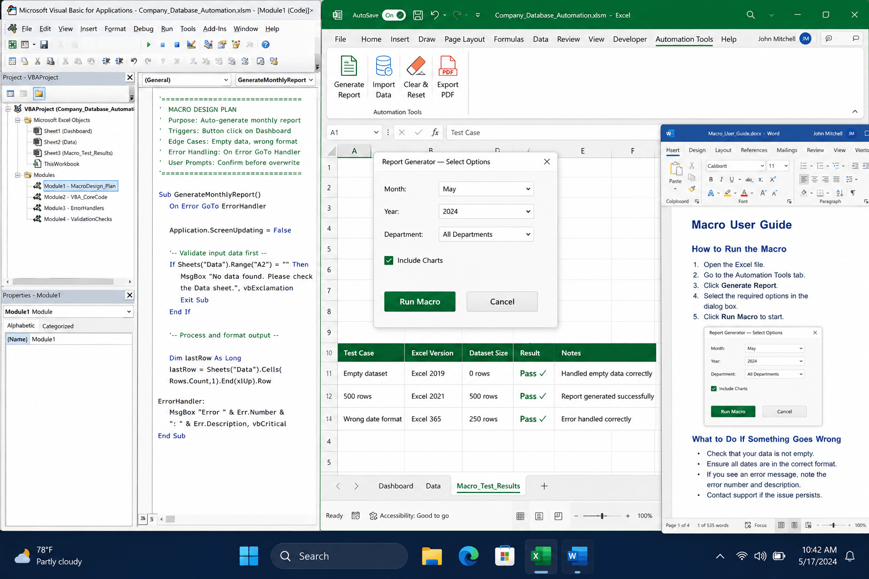Click the Word zoom slider handle
This screenshot has height=579, width=869.
pyautogui.click(x=833, y=525)
